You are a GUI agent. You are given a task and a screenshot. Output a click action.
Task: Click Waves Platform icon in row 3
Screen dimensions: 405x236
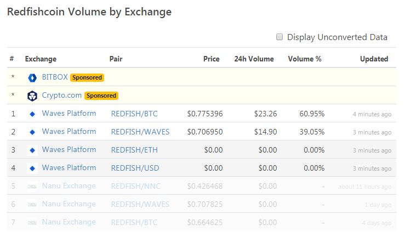32,150
